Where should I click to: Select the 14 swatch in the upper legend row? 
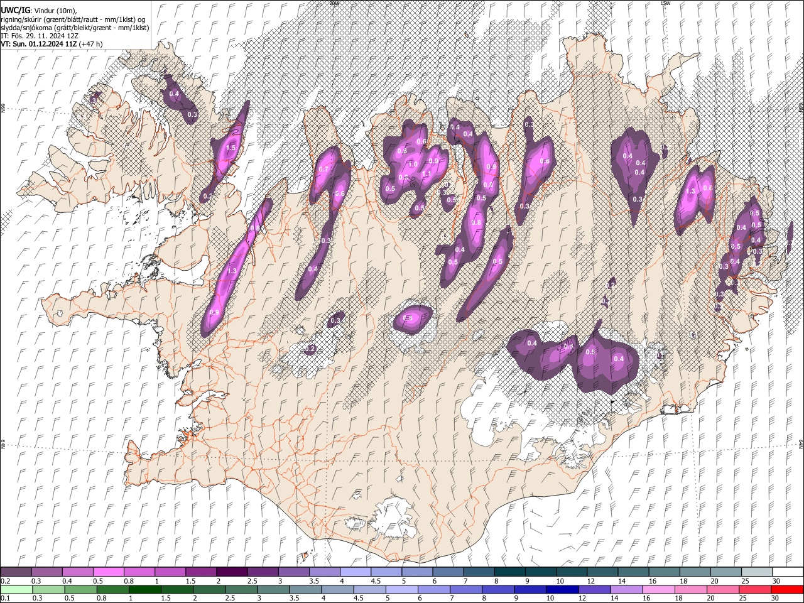(633, 572)
